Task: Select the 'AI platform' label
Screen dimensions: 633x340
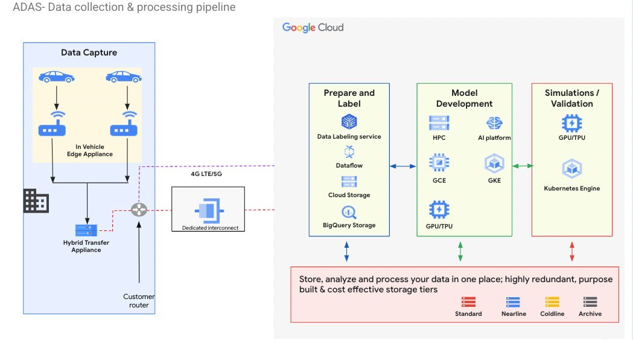Action: (x=495, y=137)
